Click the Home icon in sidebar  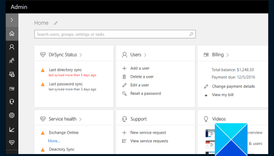[x=12, y=34]
